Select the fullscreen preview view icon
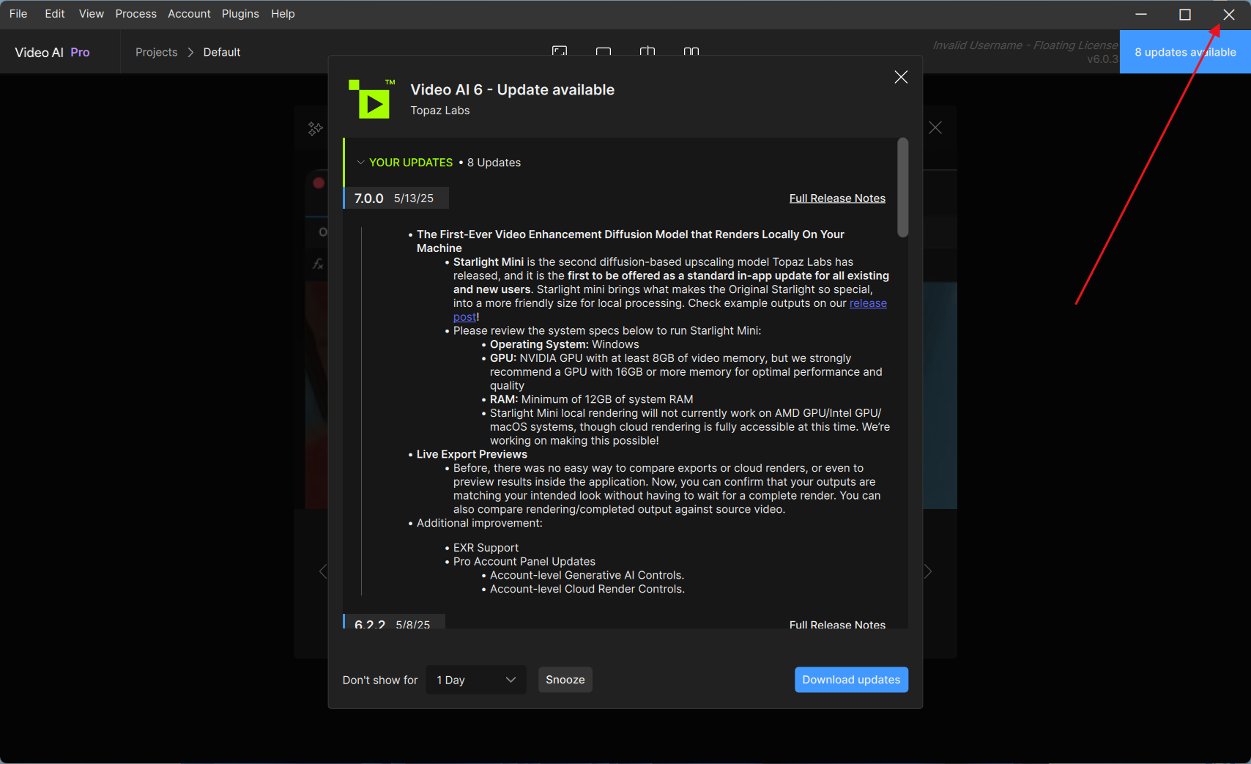This screenshot has height=764, width=1251. [560, 51]
